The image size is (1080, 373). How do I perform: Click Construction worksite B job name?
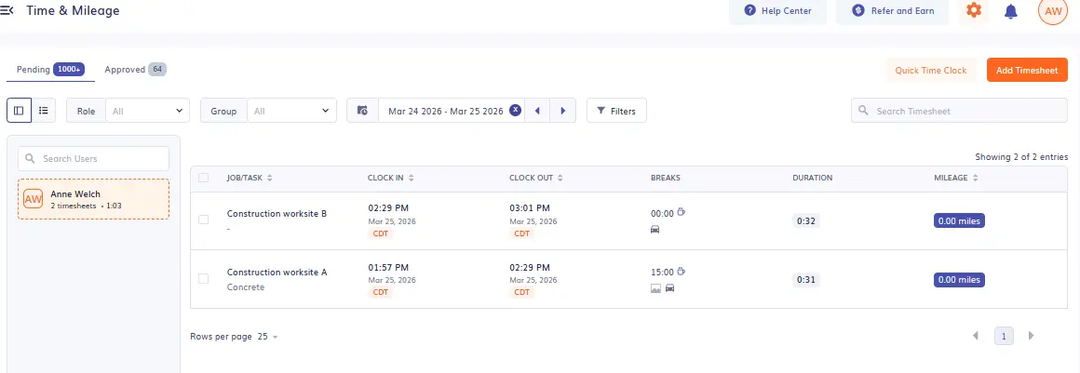[277, 213]
